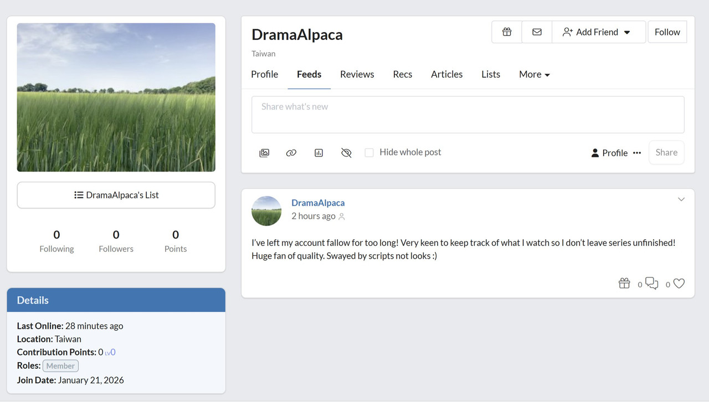Viewport: 709px width, 402px height.
Task: Click the crossed-eye spoiler icon
Action: click(x=346, y=153)
